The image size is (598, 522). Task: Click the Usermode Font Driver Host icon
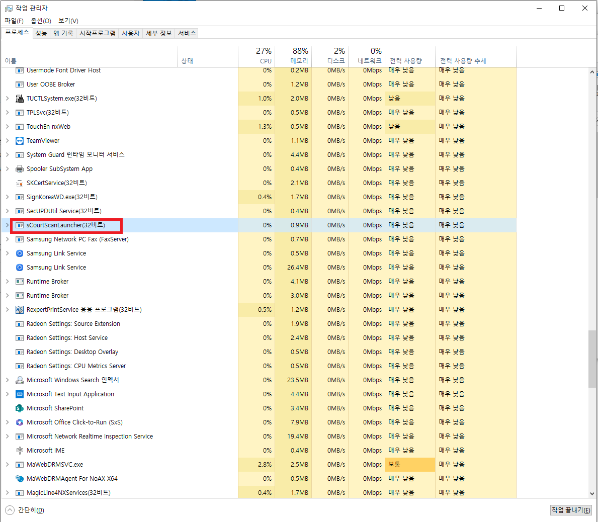(20, 70)
